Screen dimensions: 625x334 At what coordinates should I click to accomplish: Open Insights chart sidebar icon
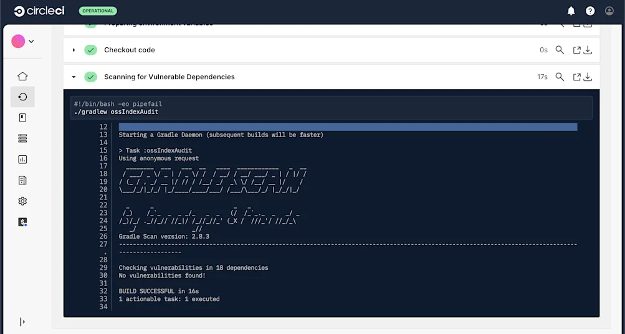coord(22,160)
